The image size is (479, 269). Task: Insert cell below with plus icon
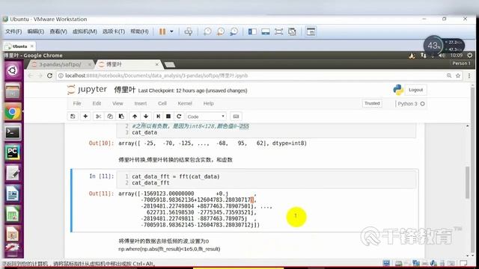pyautogui.click(x=85, y=117)
